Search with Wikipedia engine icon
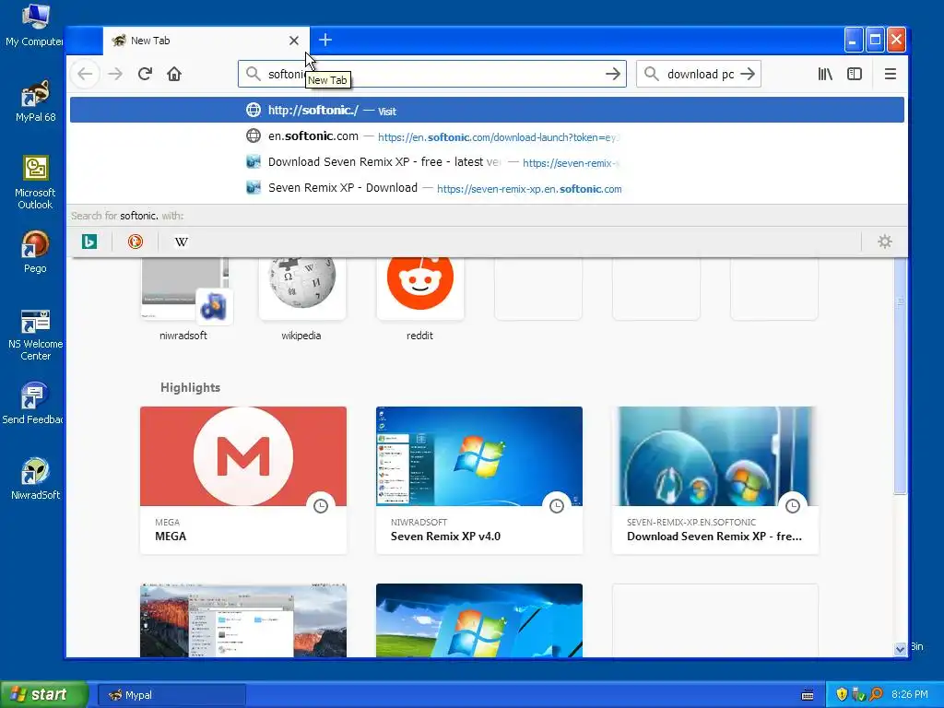 (182, 242)
